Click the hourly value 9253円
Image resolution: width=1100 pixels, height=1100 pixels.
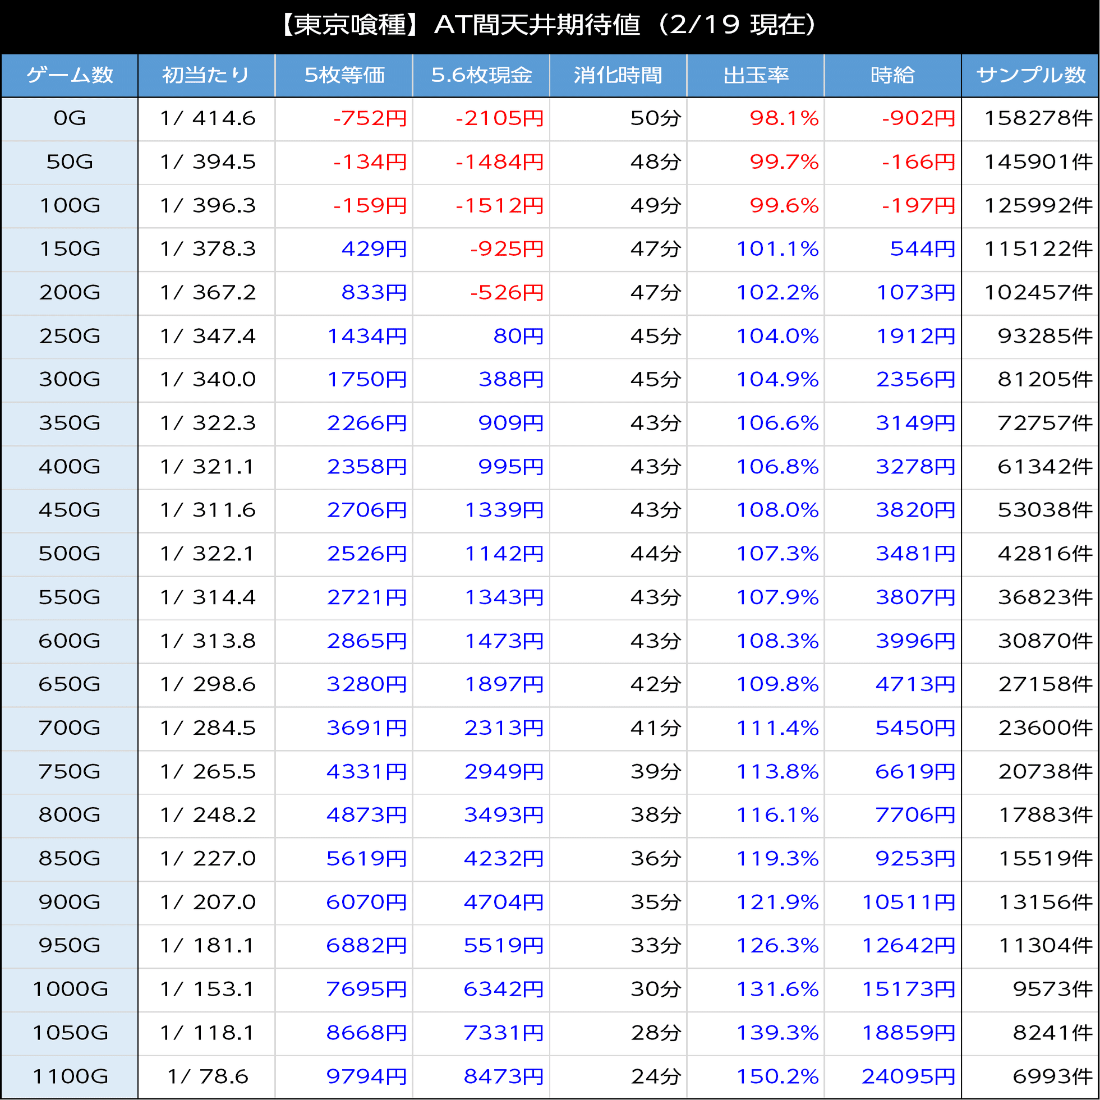(x=915, y=859)
